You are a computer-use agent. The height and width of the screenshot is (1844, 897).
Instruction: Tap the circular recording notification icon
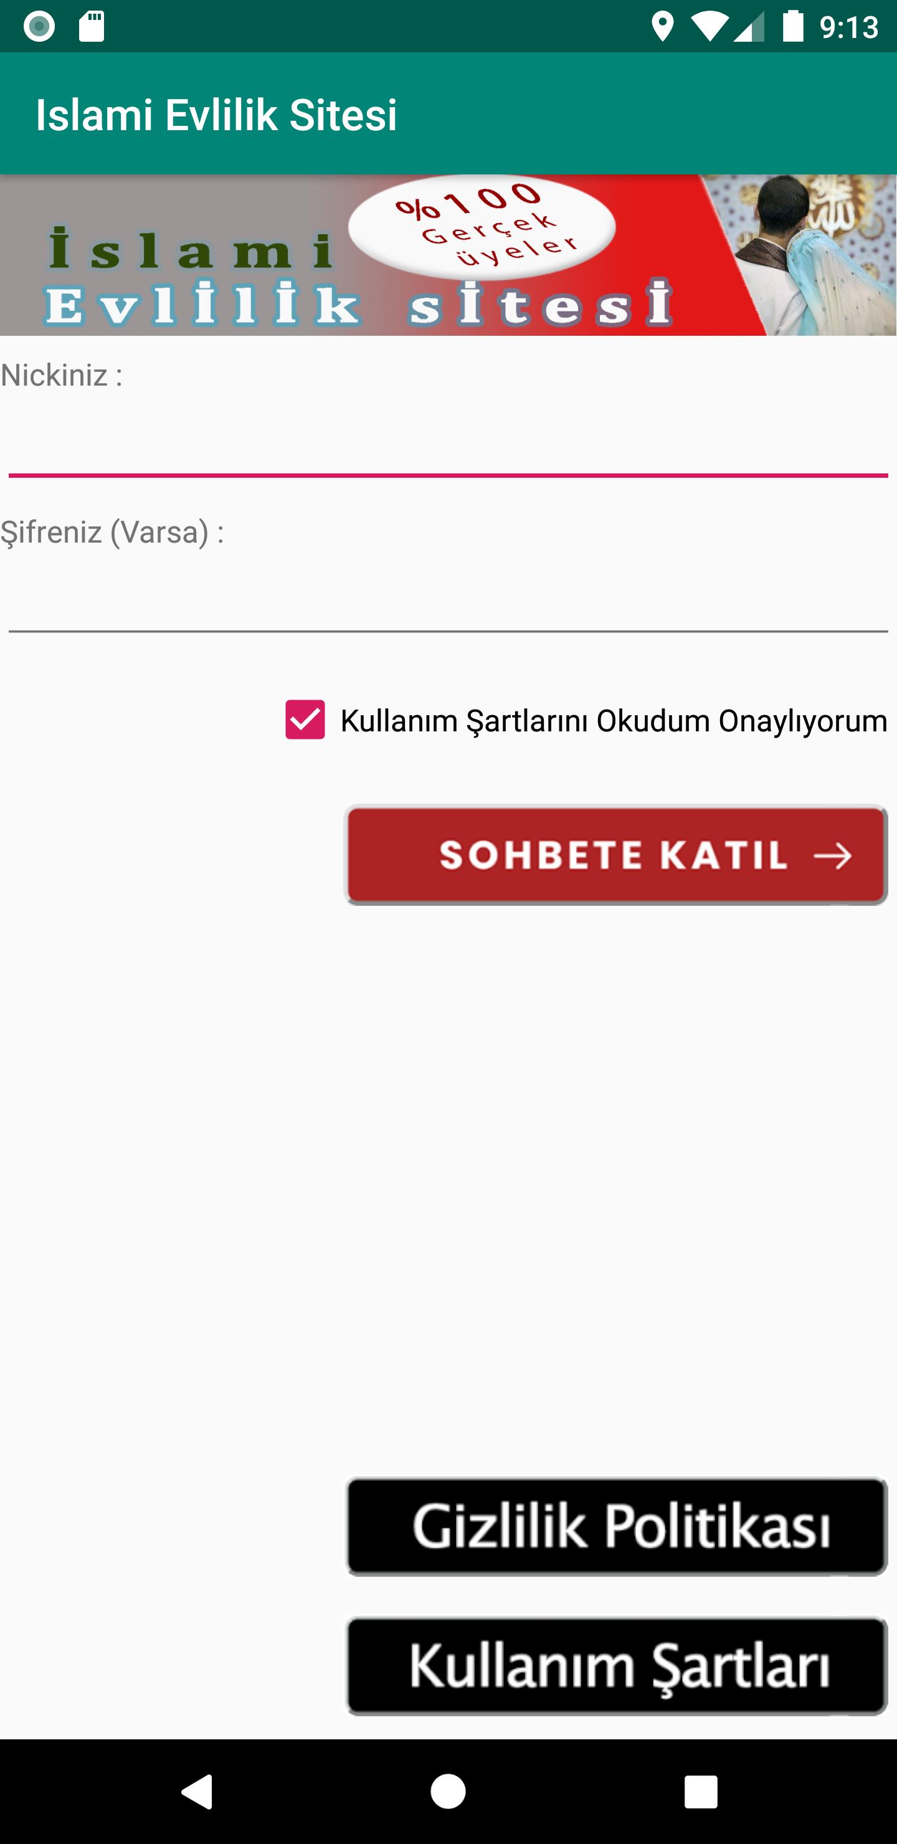coord(39,27)
